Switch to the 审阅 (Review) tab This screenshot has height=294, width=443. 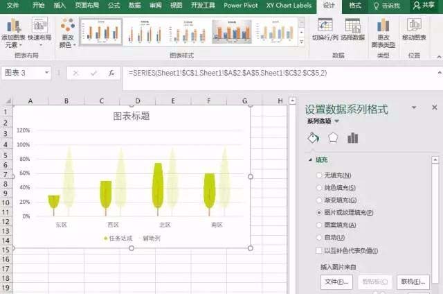(156, 6)
